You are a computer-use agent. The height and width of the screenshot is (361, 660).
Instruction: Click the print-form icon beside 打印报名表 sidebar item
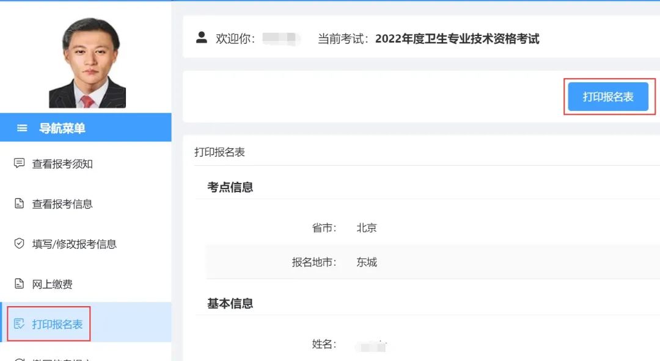(20, 324)
